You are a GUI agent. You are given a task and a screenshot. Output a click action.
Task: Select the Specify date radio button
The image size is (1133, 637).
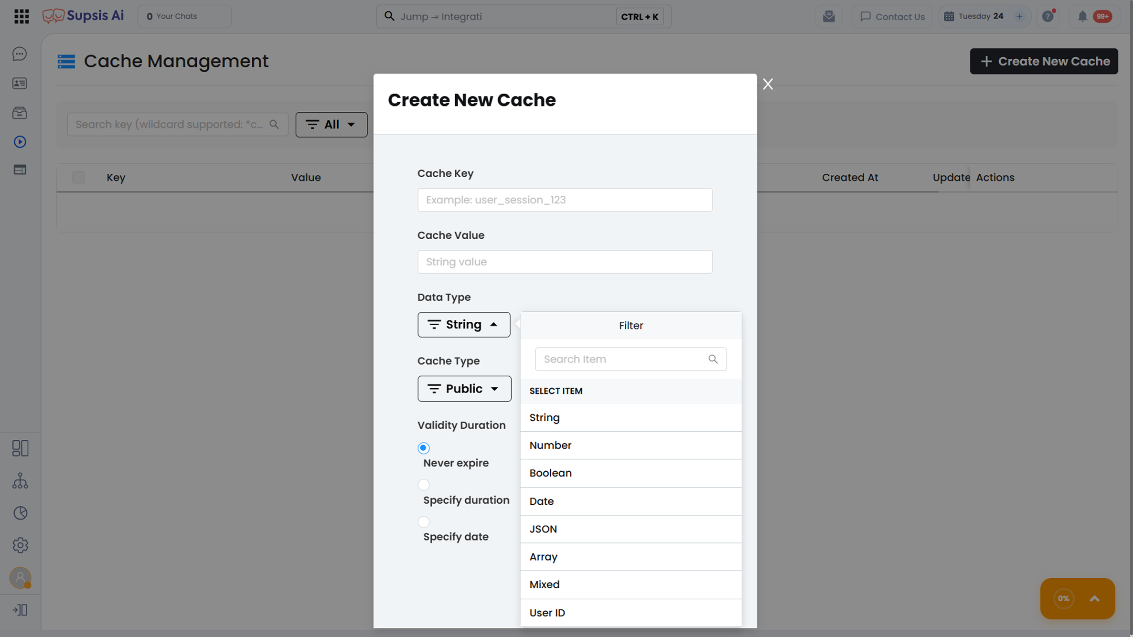(423, 521)
